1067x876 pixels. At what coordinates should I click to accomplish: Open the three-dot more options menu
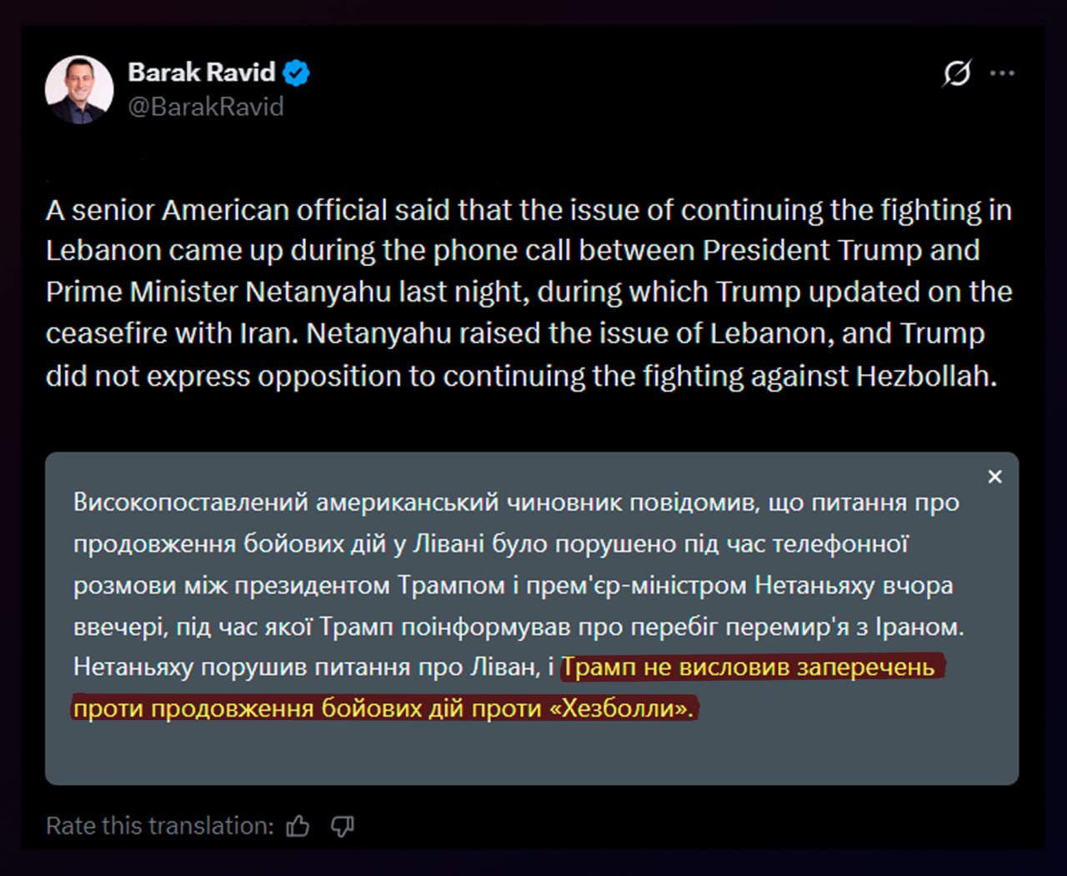click(x=1002, y=73)
